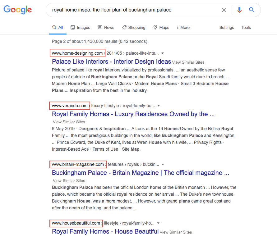Expand the britain-magazine.com result dropdown arrow
The height and width of the screenshot is (237, 277).
coord(163,164)
